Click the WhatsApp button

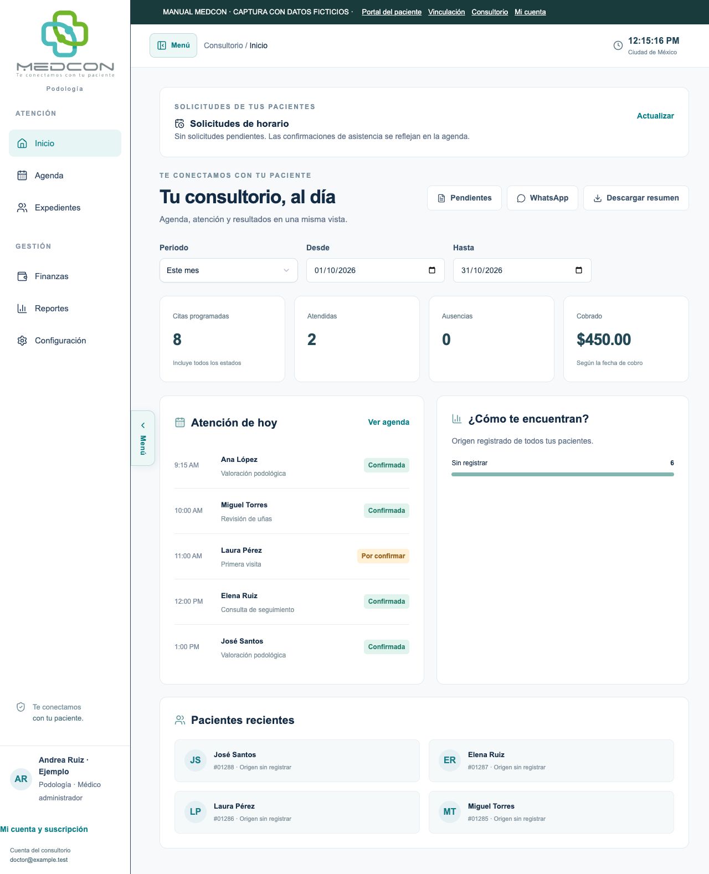pyautogui.click(x=542, y=198)
